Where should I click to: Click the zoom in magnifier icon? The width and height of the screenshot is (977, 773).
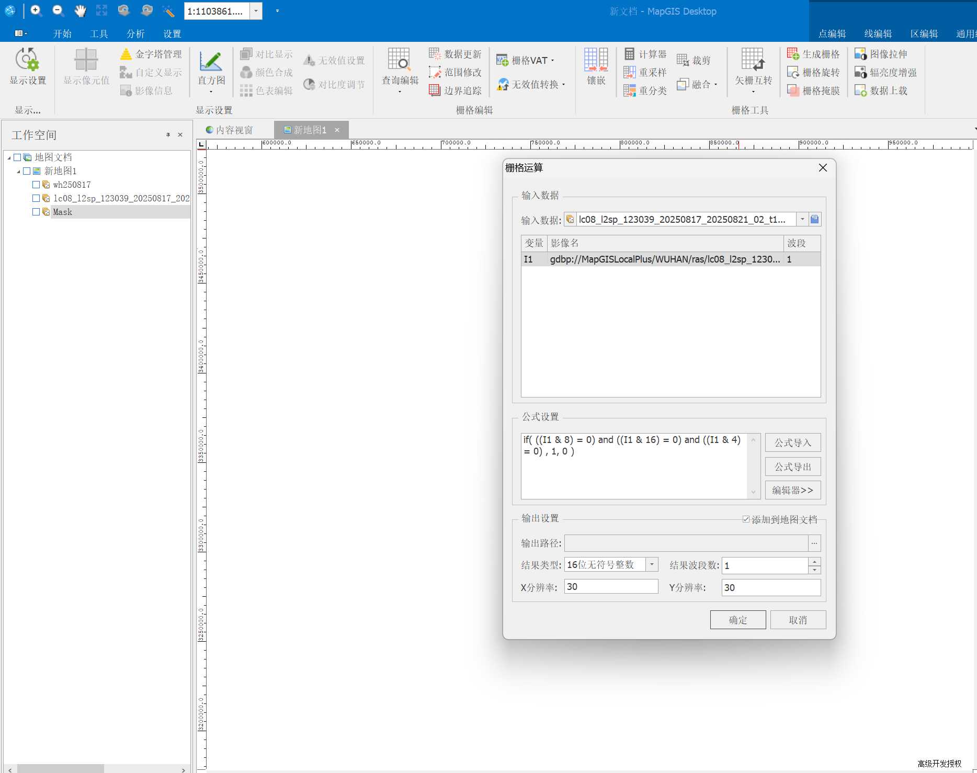pos(36,10)
